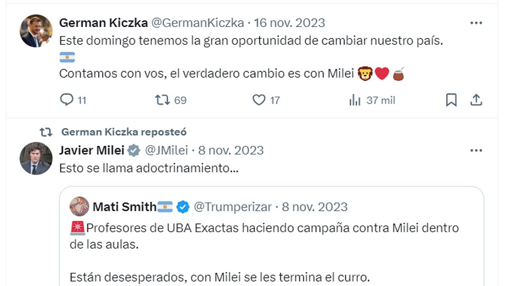Repost German Kiczka's tweet
Screen dimensions: 508x286
162,100
